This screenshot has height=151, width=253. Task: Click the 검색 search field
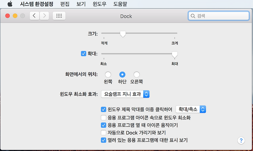[219, 16]
